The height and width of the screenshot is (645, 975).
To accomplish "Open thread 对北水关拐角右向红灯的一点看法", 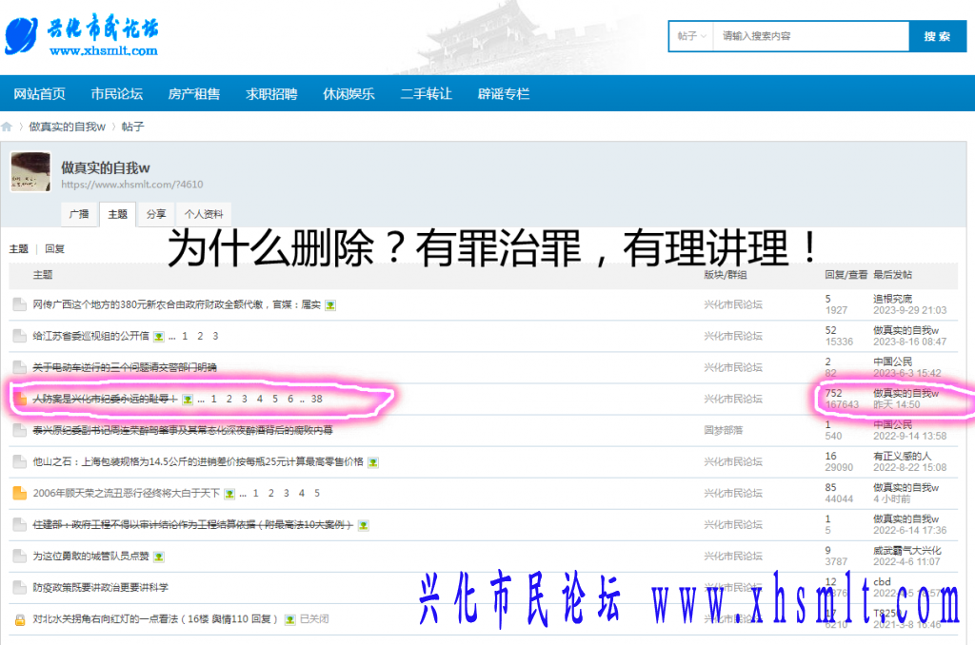I will [x=155, y=619].
